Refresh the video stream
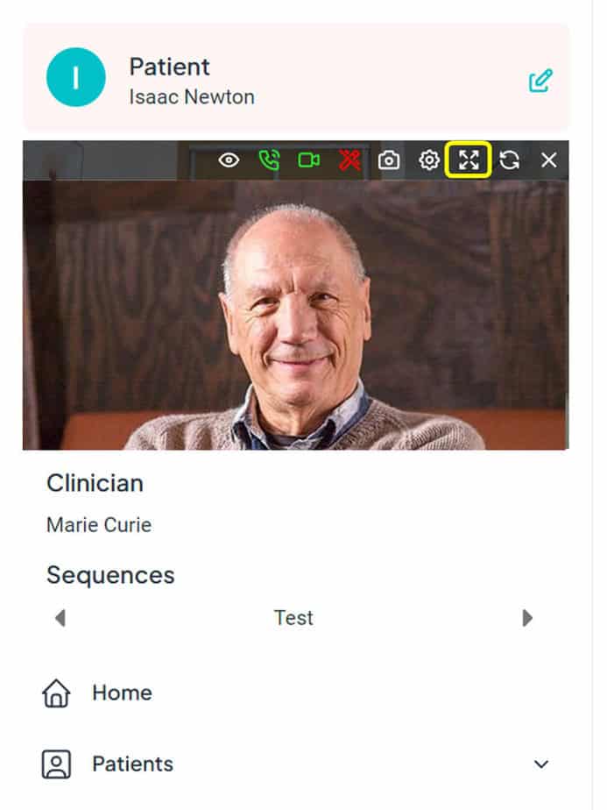 (x=509, y=160)
